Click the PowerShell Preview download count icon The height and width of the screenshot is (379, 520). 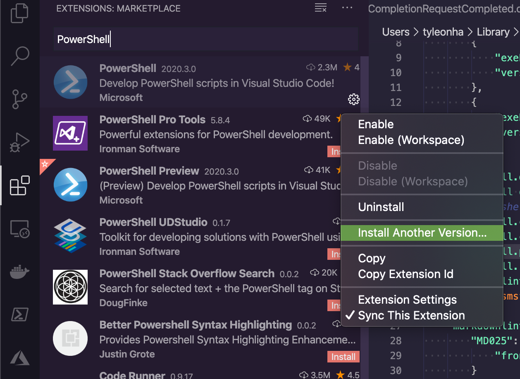click(x=308, y=170)
